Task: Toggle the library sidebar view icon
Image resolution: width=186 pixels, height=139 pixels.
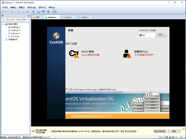Action: [34, 12]
